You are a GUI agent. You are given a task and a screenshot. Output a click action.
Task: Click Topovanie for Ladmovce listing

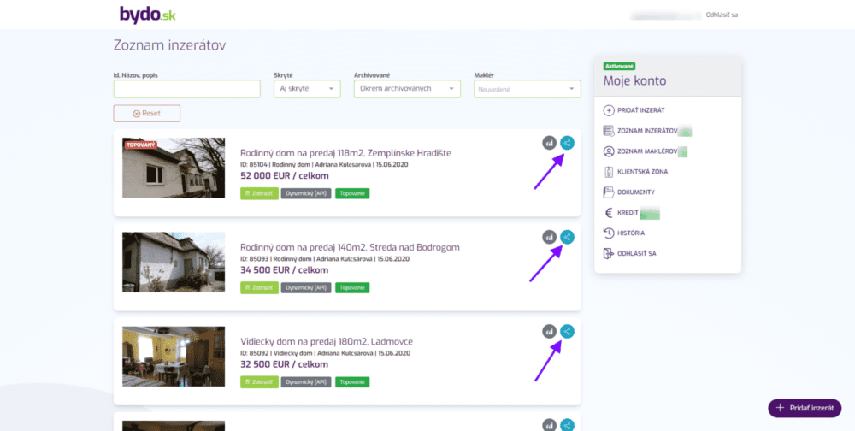(352, 382)
